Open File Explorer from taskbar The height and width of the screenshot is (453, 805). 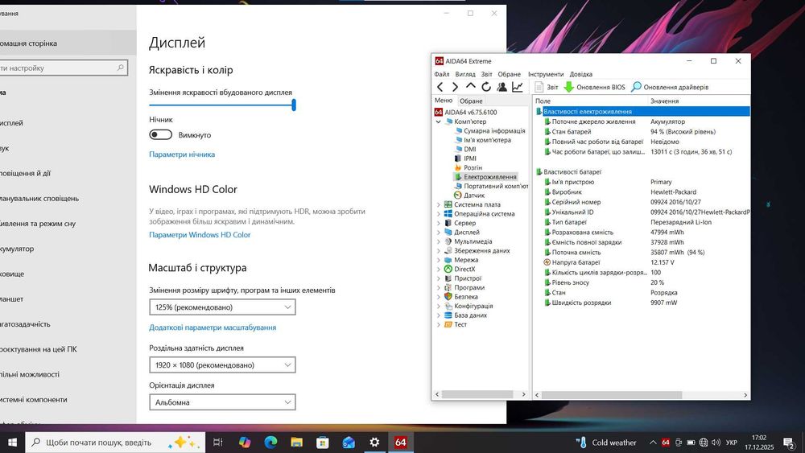coord(297,443)
